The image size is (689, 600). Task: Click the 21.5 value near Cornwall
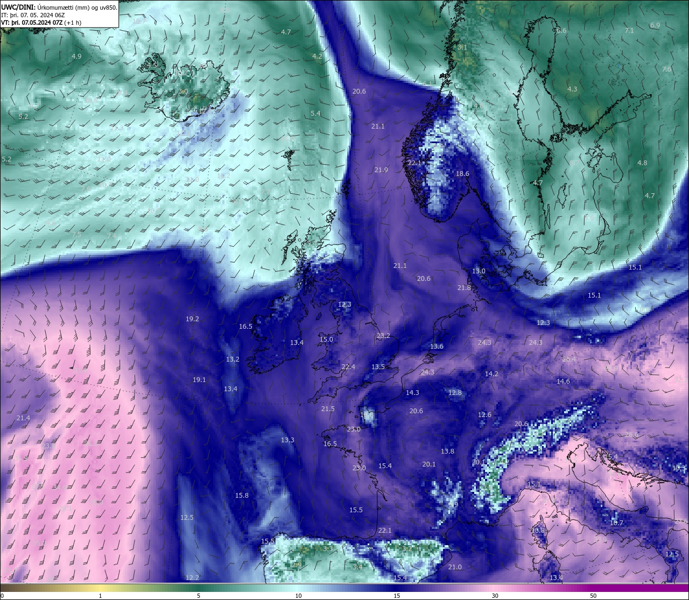click(328, 408)
